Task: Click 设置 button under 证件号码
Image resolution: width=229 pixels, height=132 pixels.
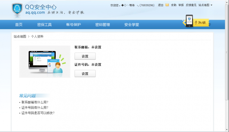Action: click(85, 74)
